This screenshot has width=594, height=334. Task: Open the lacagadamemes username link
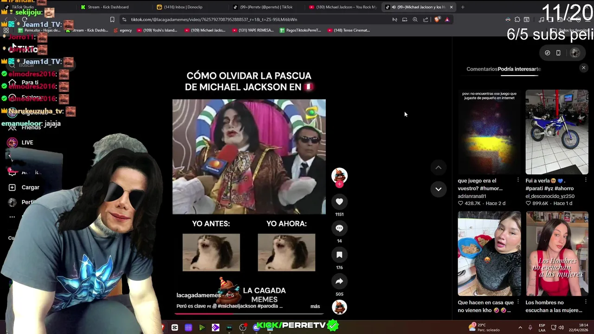coord(199,295)
